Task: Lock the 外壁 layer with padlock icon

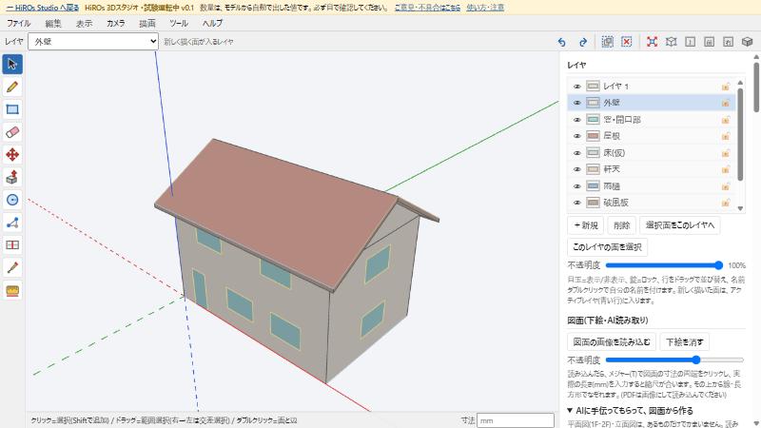Action: [726, 103]
